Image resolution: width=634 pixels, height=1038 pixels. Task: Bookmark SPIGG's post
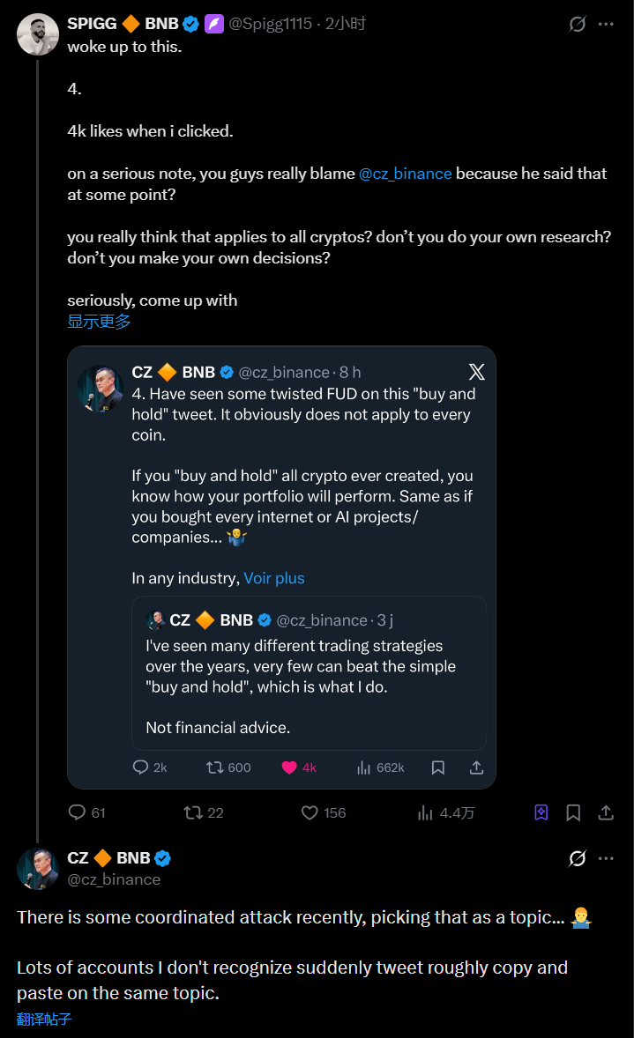point(573,812)
